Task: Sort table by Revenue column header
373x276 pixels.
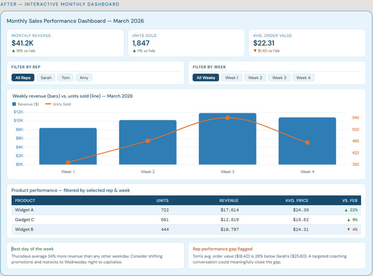Action: (x=229, y=200)
